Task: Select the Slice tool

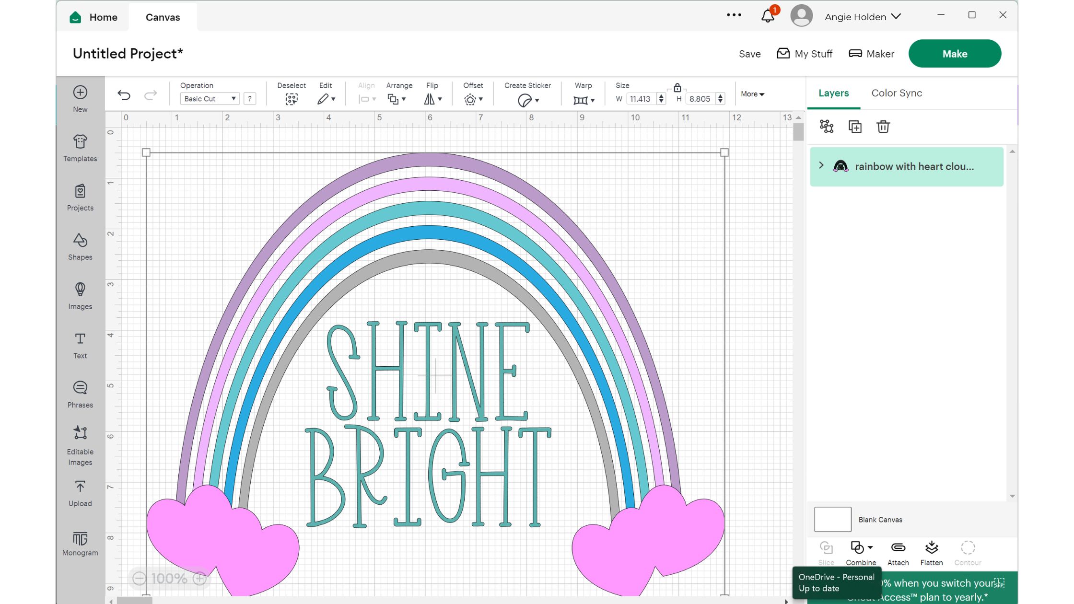Action: pyautogui.click(x=826, y=551)
